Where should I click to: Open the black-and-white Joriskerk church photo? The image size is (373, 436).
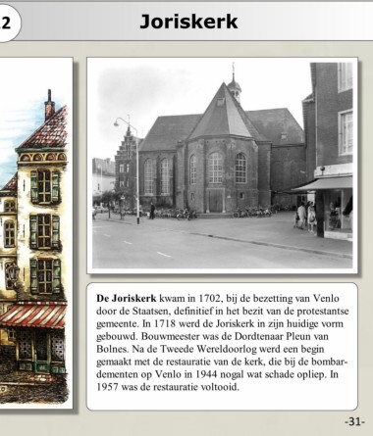(223, 166)
